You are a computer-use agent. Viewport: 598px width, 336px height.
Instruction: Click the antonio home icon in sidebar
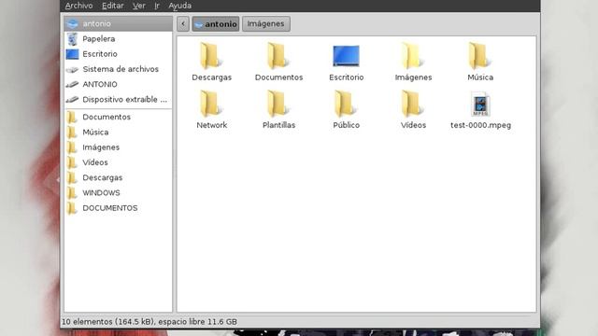pyautogui.click(x=72, y=23)
